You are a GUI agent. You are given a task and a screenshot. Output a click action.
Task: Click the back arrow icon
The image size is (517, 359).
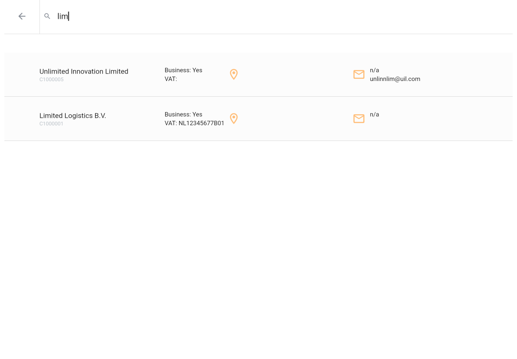pyautogui.click(x=22, y=16)
